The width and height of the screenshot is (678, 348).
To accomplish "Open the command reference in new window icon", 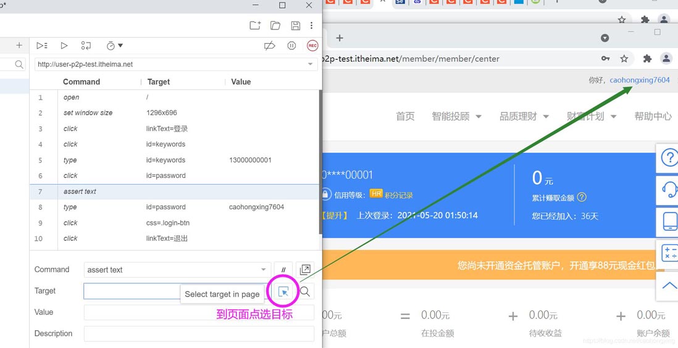I will [305, 270].
